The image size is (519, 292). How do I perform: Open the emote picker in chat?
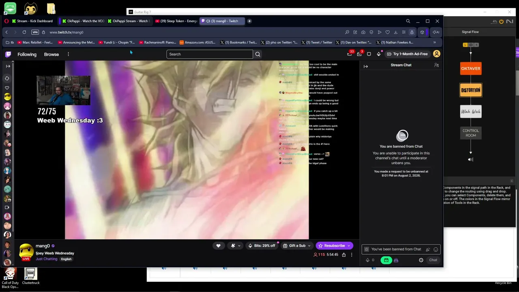coord(436,249)
